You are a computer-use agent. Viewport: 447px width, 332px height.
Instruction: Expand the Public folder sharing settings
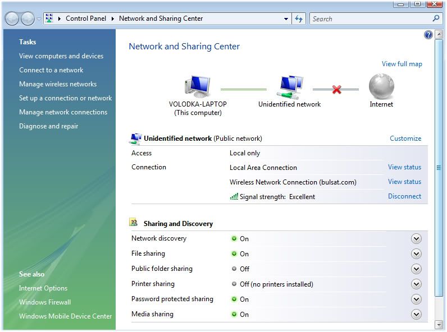point(416,269)
